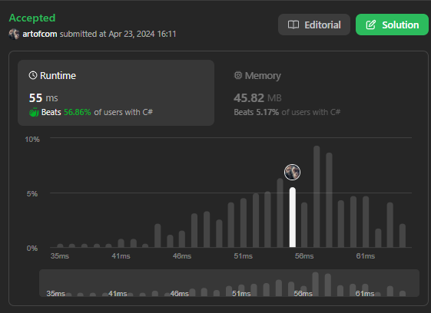Click the 45.82 MB memory value
The width and height of the screenshot is (431, 313).
(257, 98)
